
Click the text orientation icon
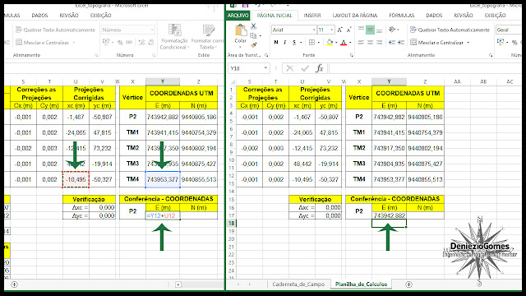tap(392, 30)
